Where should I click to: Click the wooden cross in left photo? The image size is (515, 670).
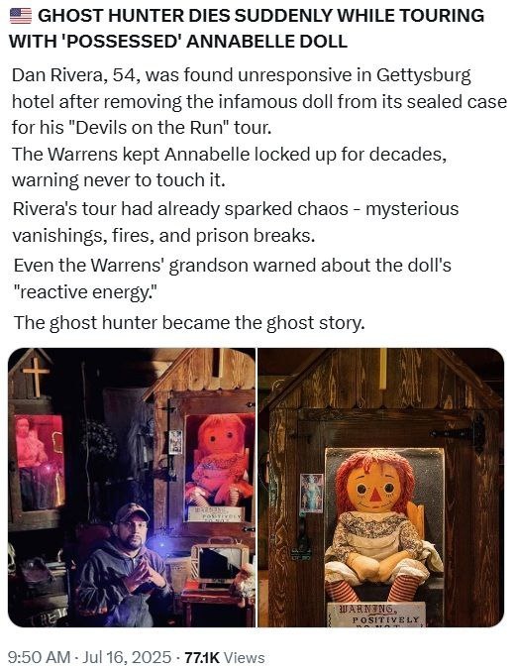[36, 377]
